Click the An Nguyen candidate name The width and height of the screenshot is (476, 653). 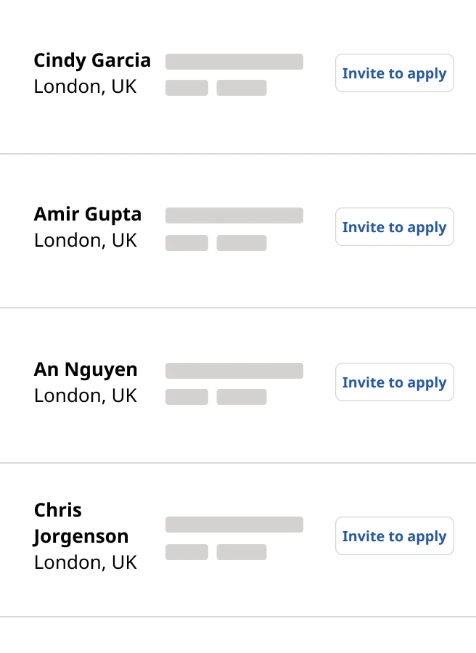[86, 369]
